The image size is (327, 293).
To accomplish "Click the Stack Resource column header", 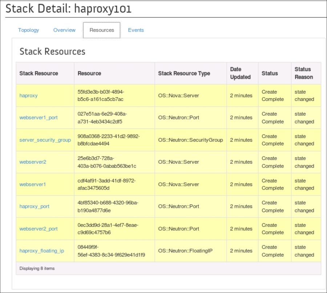I will pyautogui.click(x=39, y=73).
